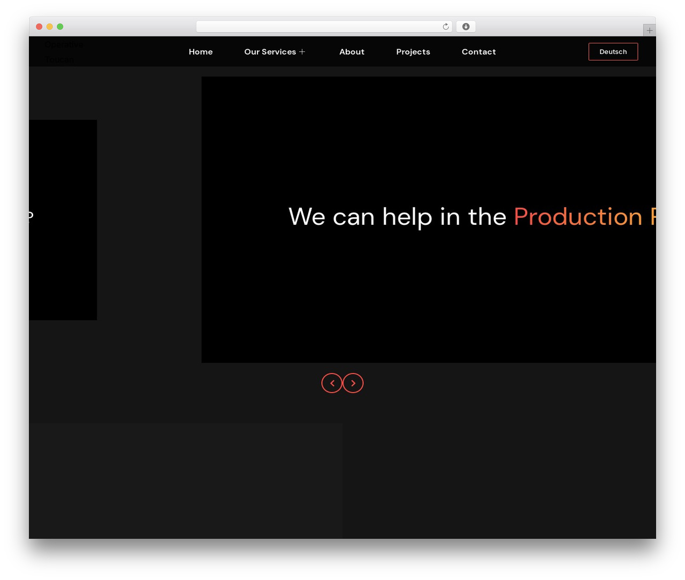Minimize the window with the yellow button
Screen dimensions: 685x580
coord(50,27)
